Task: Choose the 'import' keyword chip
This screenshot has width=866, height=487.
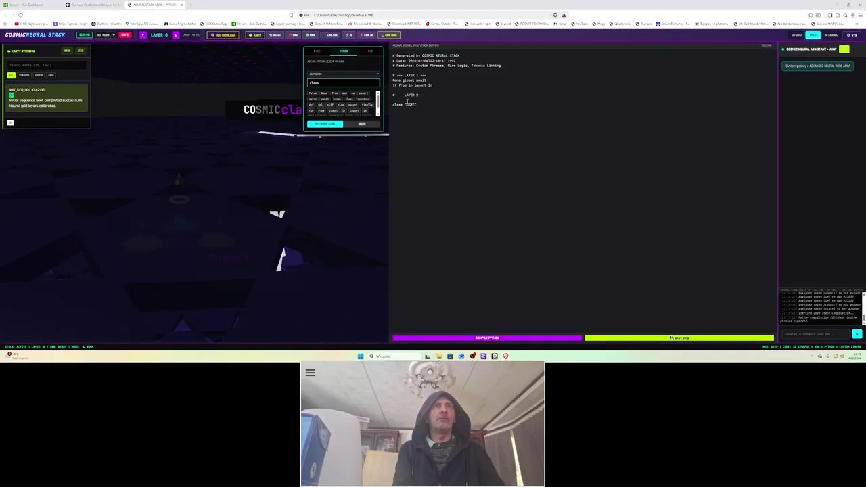Action: [x=354, y=110]
